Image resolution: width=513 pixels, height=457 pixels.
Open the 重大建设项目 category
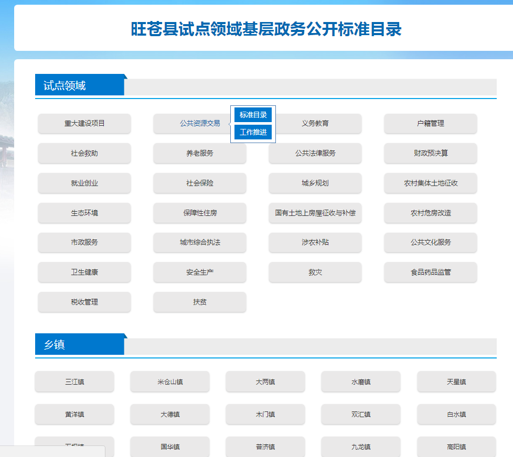(84, 124)
